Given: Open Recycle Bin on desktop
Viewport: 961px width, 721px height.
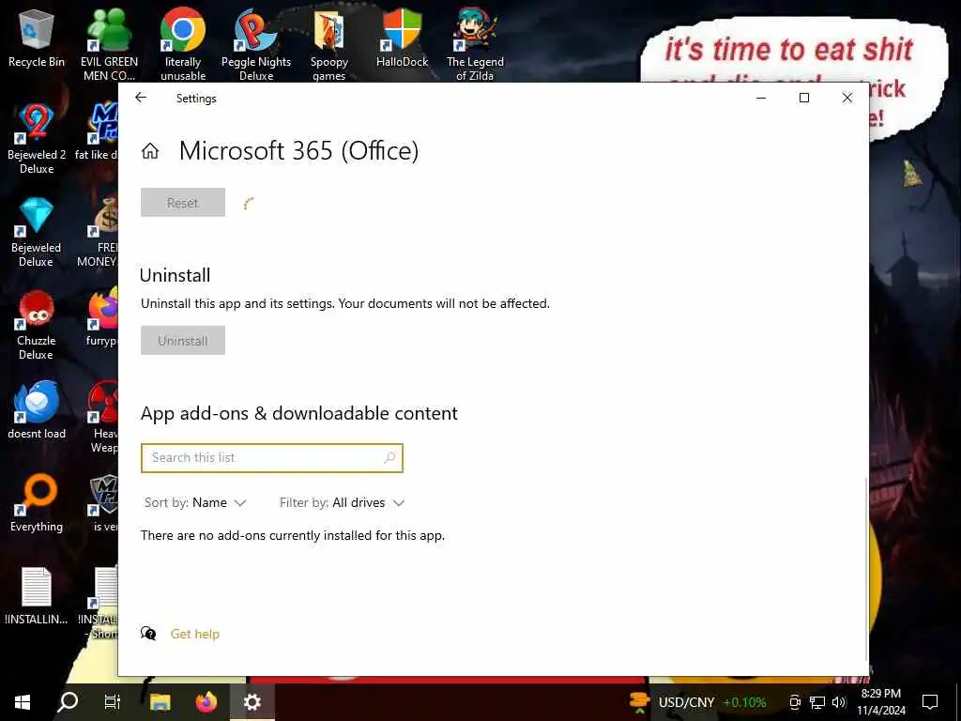Looking at the screenshot, I should (37, 38).
